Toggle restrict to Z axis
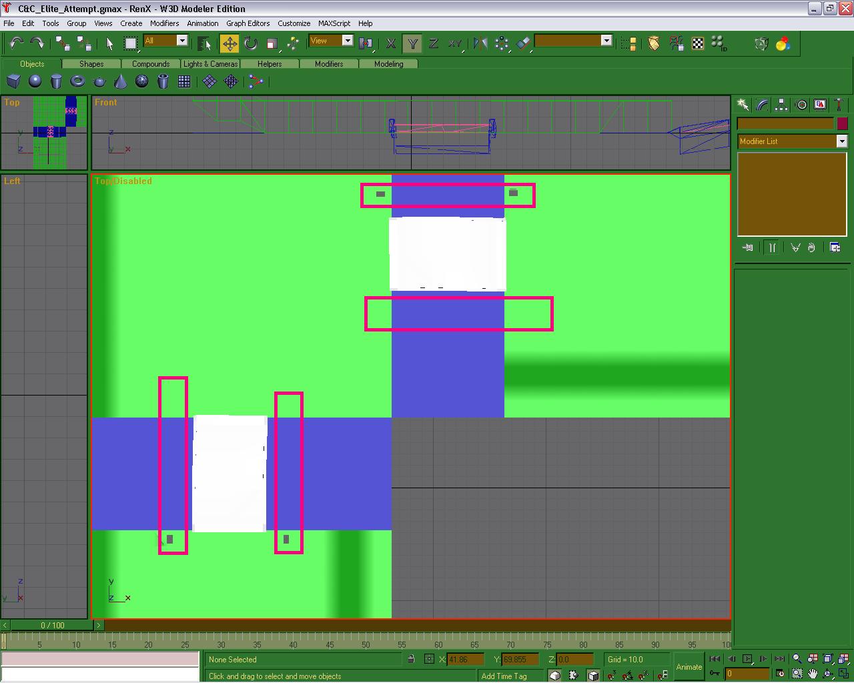Image resolution: width=854 pixels, height=683 pixels. pyautogui.click(x=434, y=44)
